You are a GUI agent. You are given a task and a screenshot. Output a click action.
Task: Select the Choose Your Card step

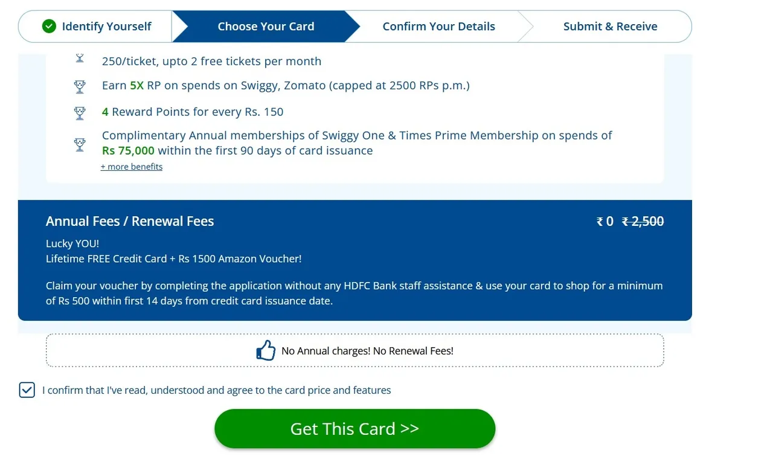[x=266, y=27]
